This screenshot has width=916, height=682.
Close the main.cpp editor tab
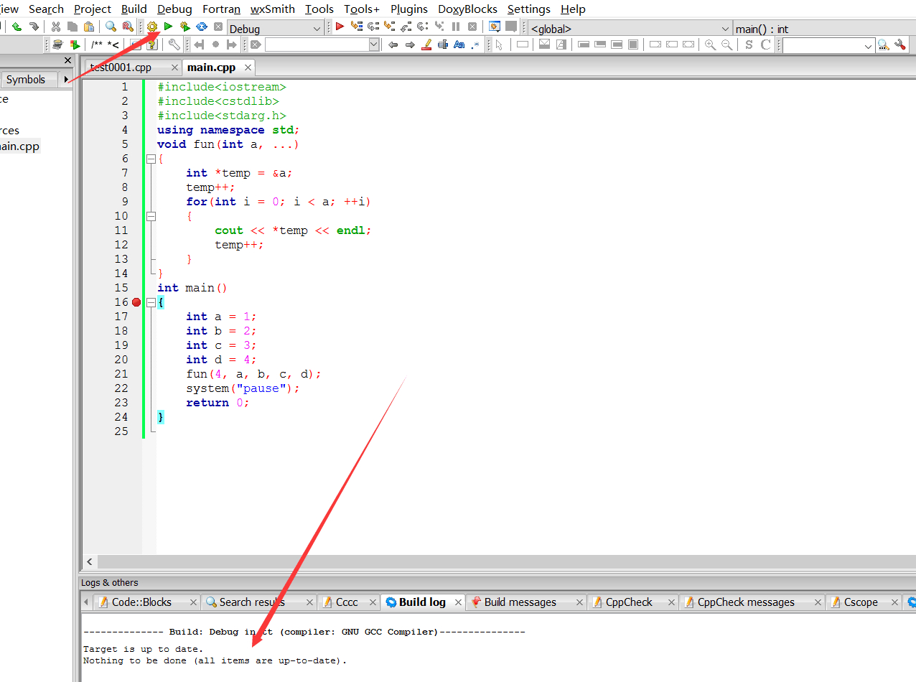coord(248,67)
